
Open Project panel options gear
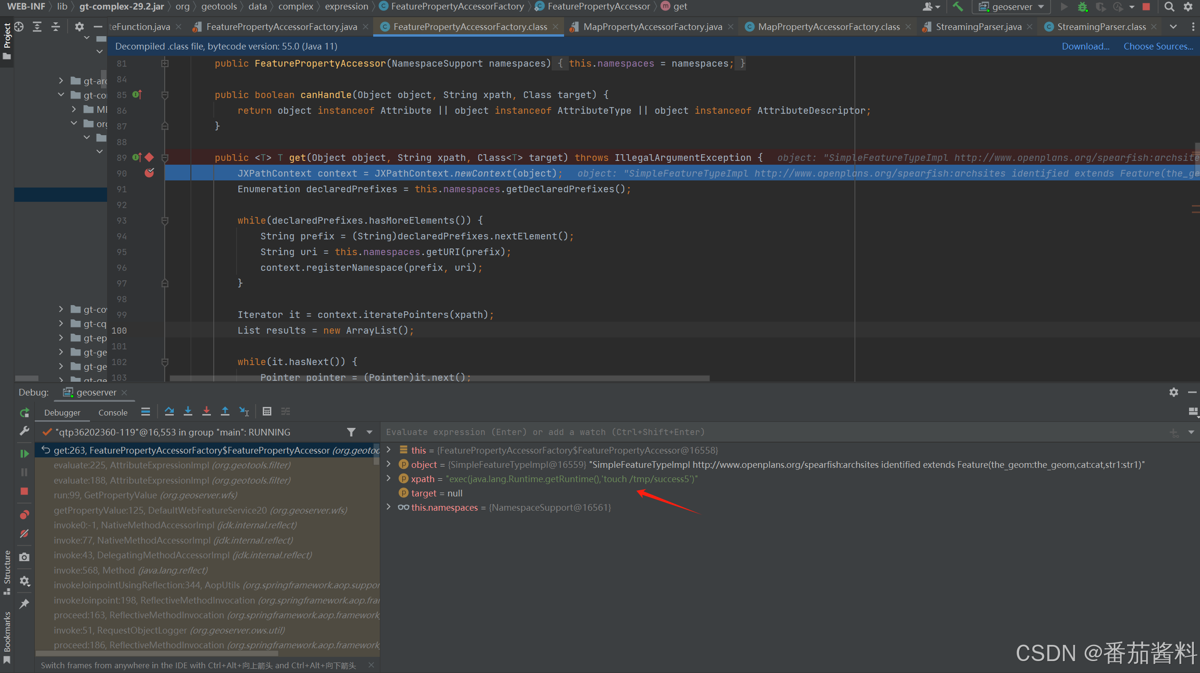pos(79,27)
